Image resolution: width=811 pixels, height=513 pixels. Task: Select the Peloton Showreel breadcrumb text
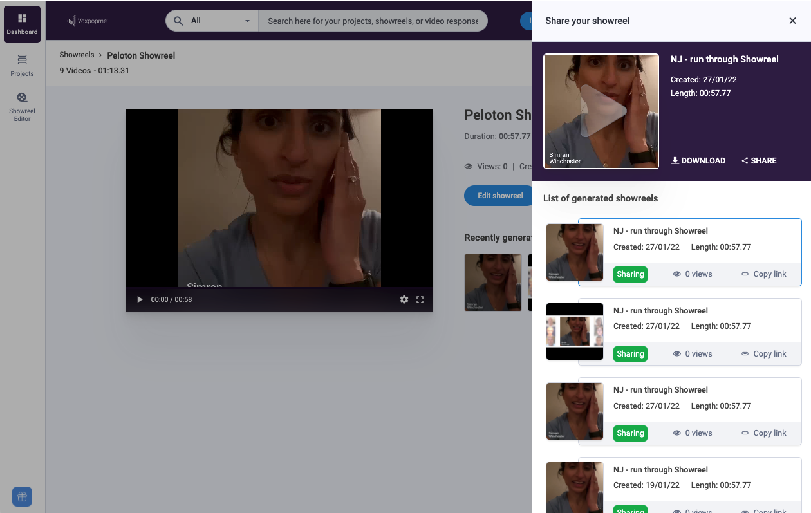(141, 55)
